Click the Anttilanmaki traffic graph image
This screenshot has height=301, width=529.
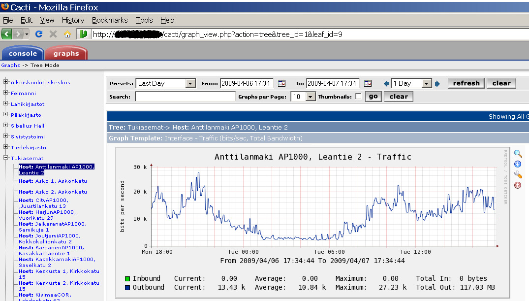312,223
